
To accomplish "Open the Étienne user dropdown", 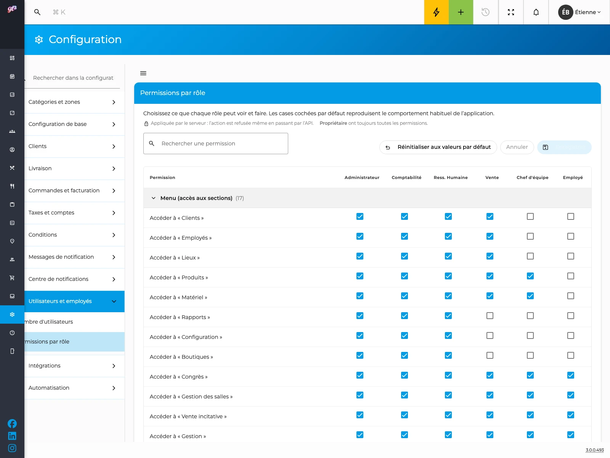I will (580, 12).
